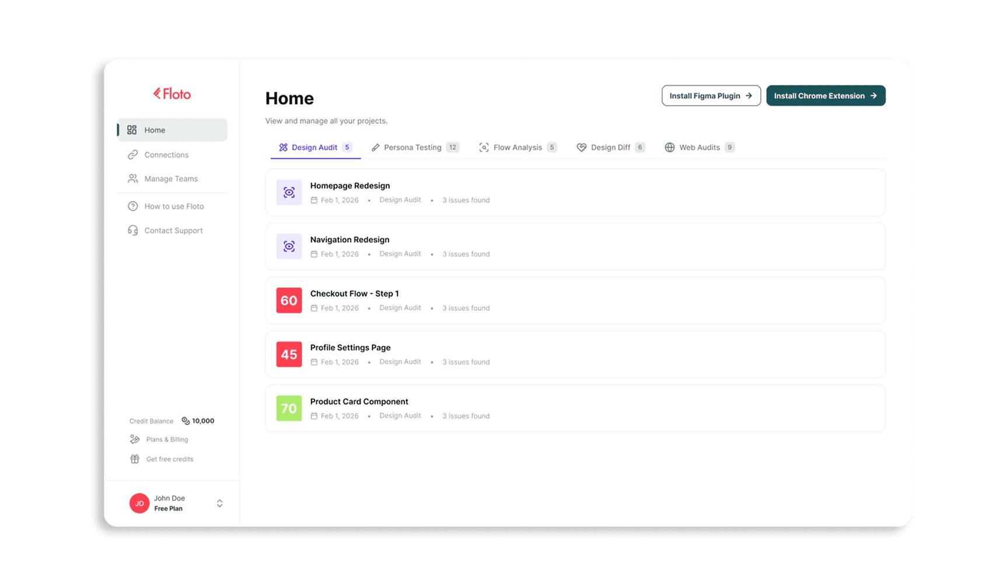Click the arrow on Install Chrome Extension
The width and height of the screenshot is (992, 584).
874,96
